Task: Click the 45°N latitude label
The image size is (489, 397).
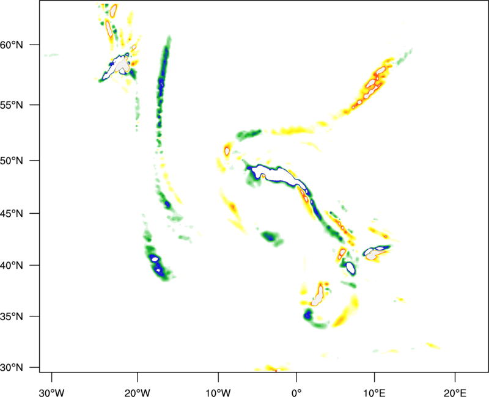Action: tap(12, 213)
